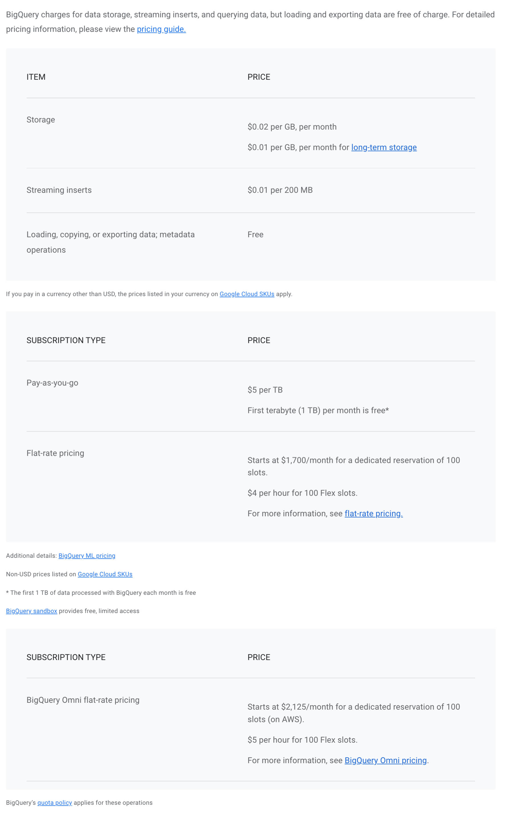505x815 pixels.
Task: Click the ITEM column header
Action: [36, 77]
